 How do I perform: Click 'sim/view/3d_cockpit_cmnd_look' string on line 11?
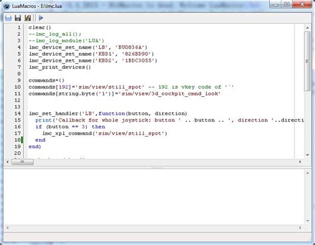171,94
